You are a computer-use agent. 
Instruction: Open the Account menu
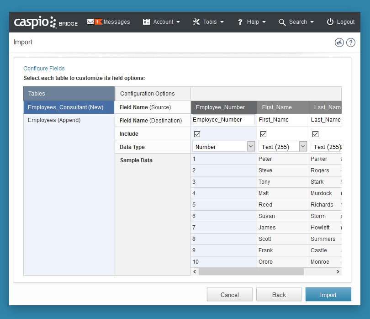(x=161, y=22)
